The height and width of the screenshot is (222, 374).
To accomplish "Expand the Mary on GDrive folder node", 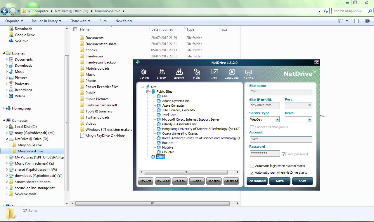I will [10, 145].
